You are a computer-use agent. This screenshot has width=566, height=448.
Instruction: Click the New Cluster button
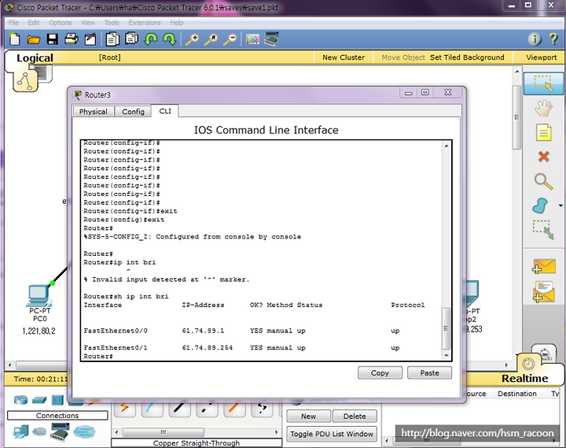344,57
